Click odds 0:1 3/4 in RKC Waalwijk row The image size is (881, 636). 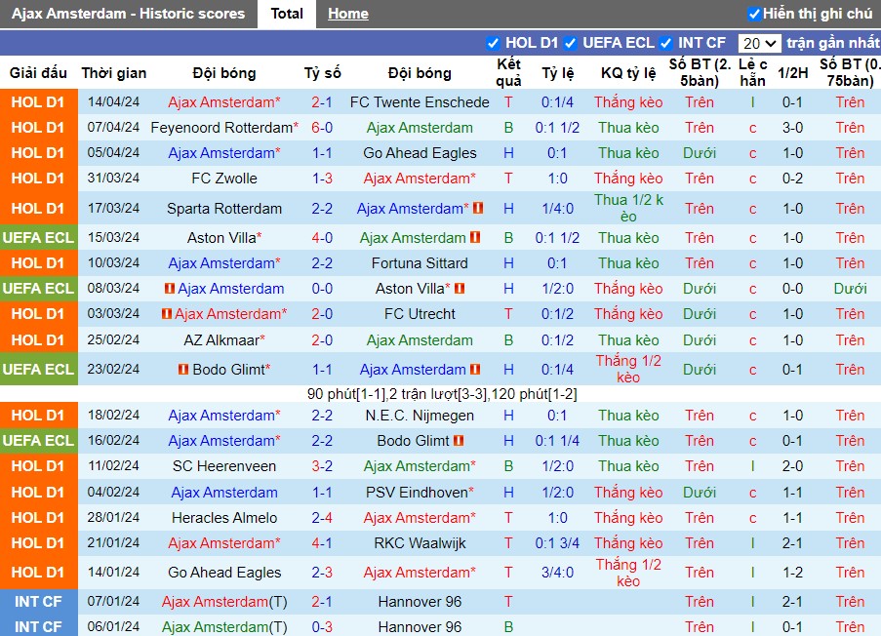point(557,542)
